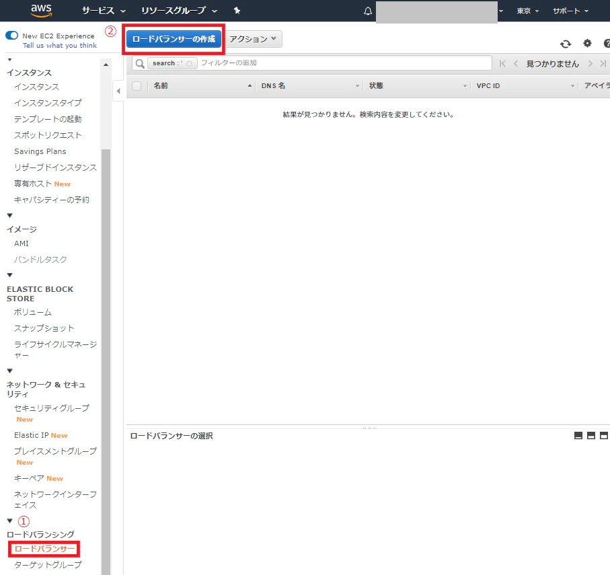Open キーペア in sidebar
The height and width of the screenshot is (575, 610).
pyautogui.click(x=29, y=478)
